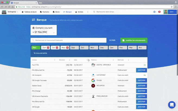Go to Tableau de bord

(x=29, y=12)
